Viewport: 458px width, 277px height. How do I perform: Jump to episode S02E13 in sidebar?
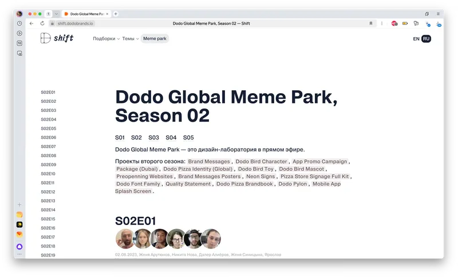click(x=48, y=200)
